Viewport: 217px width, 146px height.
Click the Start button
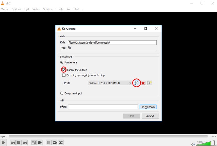click(x=131, y=116)
